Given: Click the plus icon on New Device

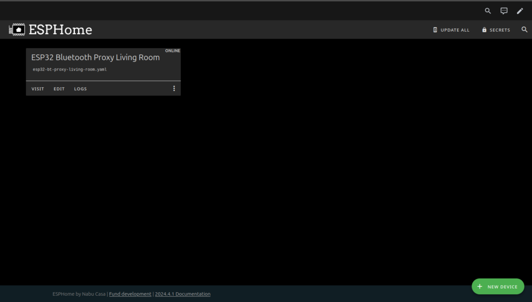Looking at the screenshot, I should (480, 286).
